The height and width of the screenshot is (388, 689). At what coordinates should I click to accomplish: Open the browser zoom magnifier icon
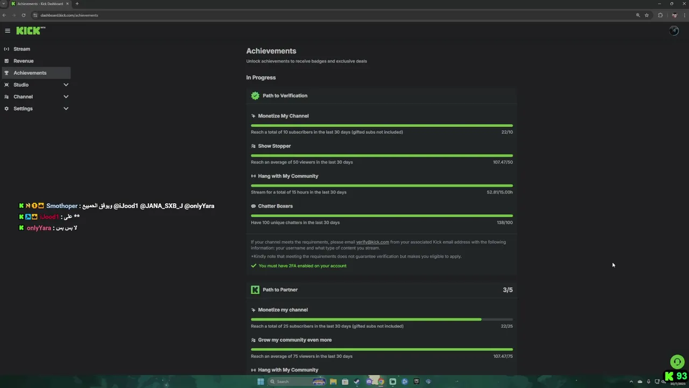coord(638,15)
